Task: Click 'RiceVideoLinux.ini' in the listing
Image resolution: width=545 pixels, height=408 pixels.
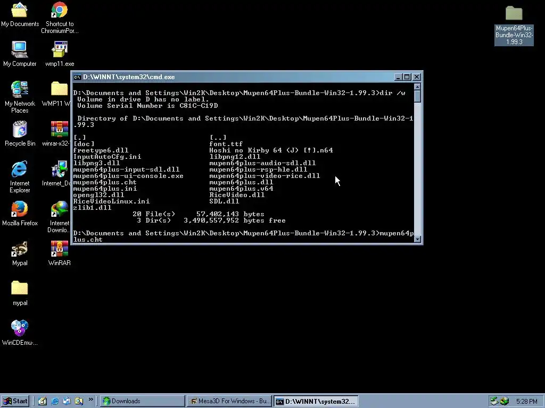Action: click(111, 201)
